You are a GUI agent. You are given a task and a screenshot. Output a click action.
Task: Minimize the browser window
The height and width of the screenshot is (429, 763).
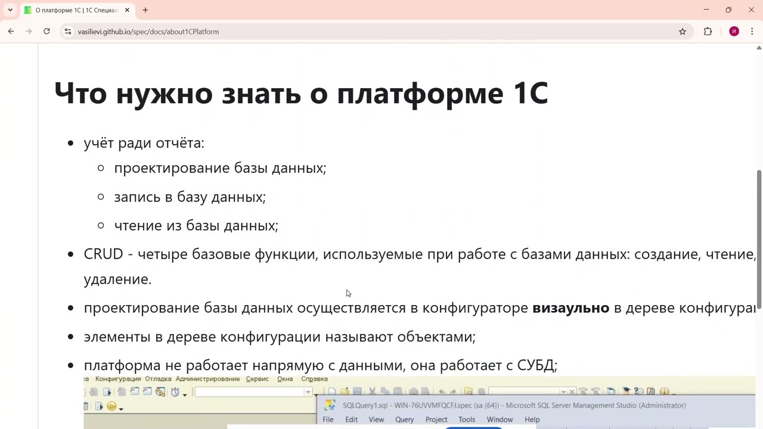click(706, 10)
